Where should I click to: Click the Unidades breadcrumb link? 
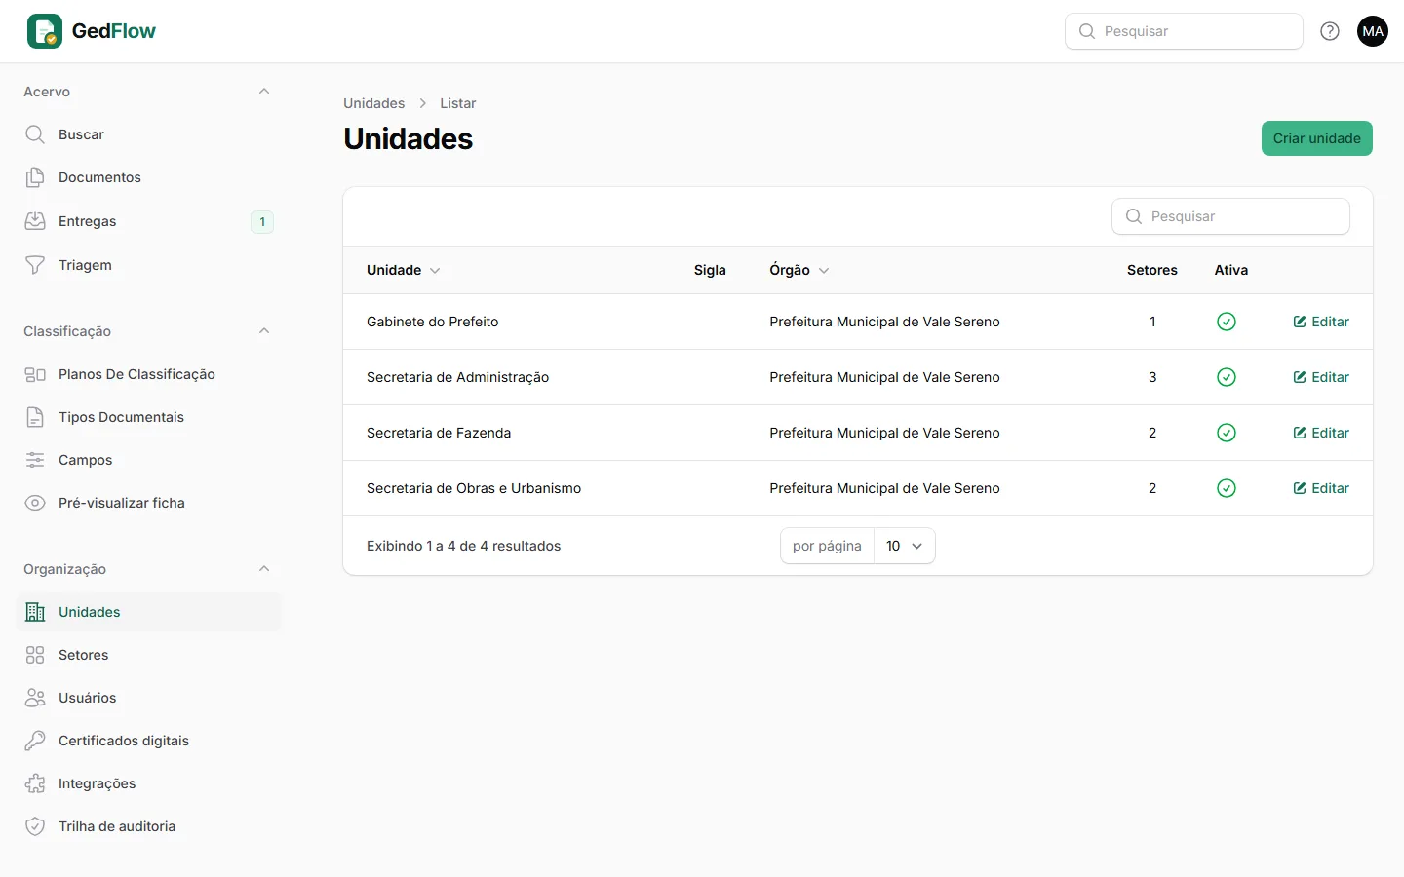tap(373, 103)
